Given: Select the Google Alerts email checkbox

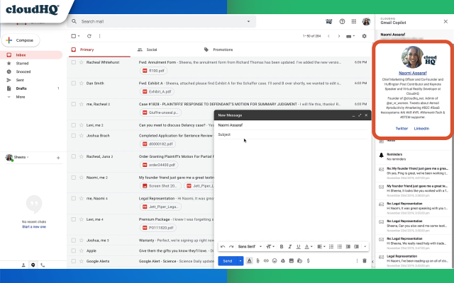Looking at the screenshot, I should (x=74, y=261).
